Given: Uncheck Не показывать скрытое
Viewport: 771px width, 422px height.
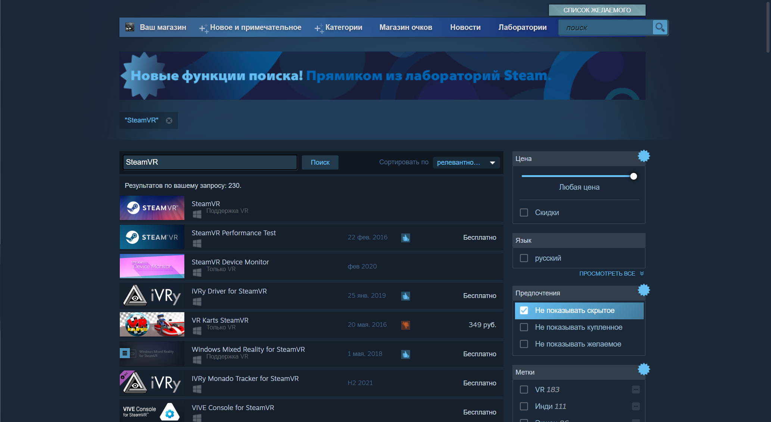Looking at the screenshot, I should (x=524, y=310).
